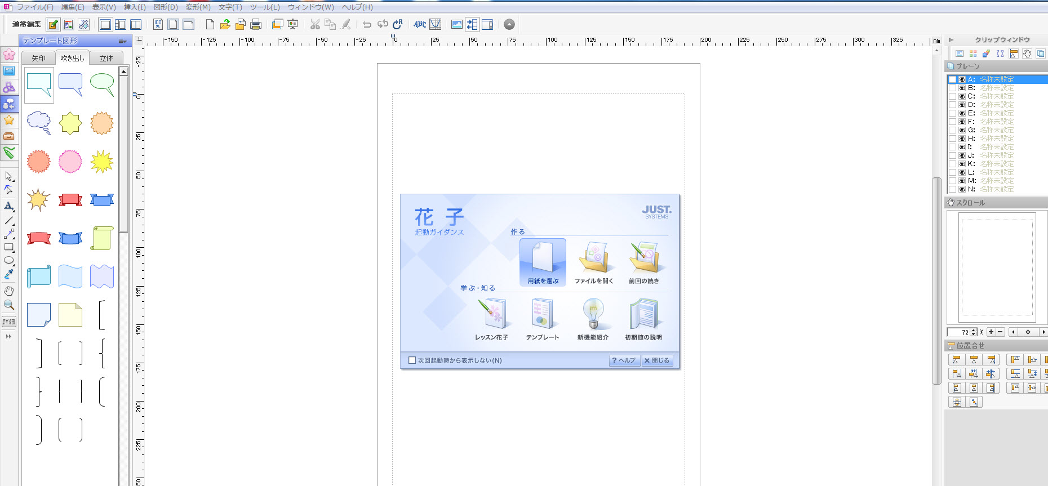Toggle visibility eye of plane E
Image resolution: width=1048 pixels, height=486 pixels.
tap(962, 113)
